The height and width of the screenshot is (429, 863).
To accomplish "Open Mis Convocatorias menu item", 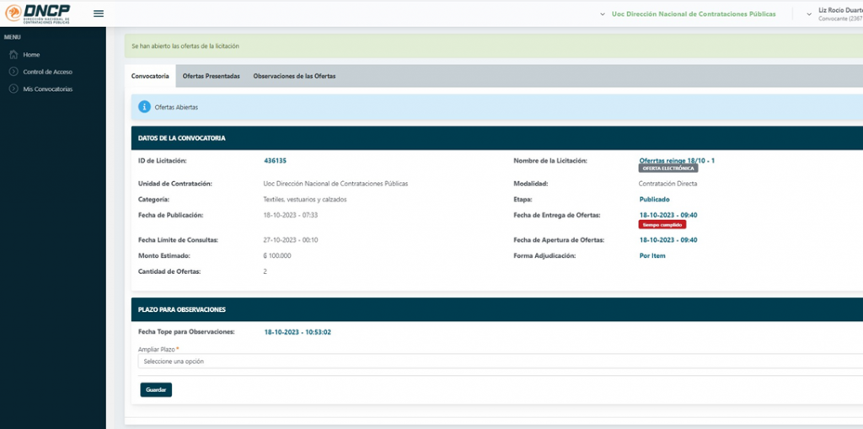I will [47, 88].
